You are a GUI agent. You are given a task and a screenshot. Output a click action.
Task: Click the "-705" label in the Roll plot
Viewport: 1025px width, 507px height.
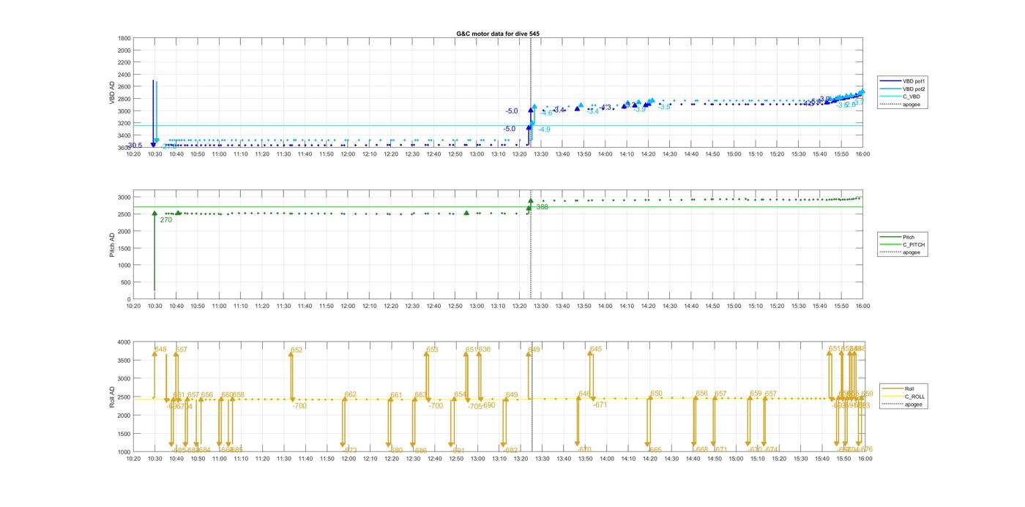[475, 406]
